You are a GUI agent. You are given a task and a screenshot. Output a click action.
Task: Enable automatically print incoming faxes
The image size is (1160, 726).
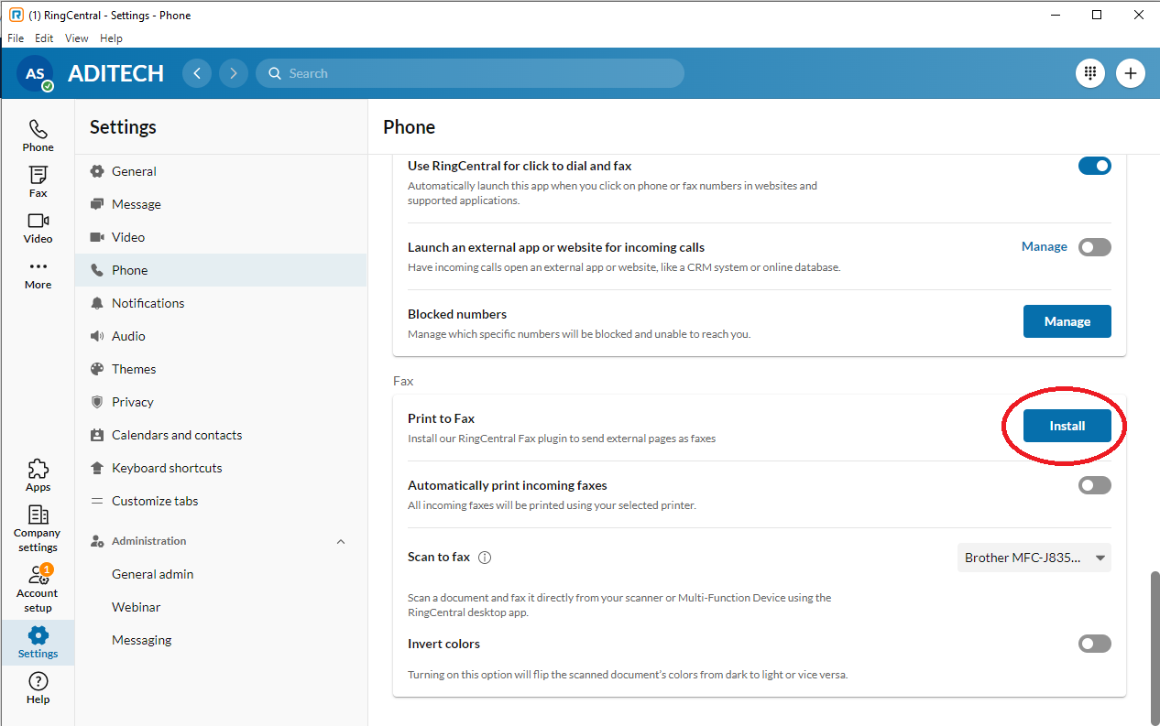[x=1094, y=485]
